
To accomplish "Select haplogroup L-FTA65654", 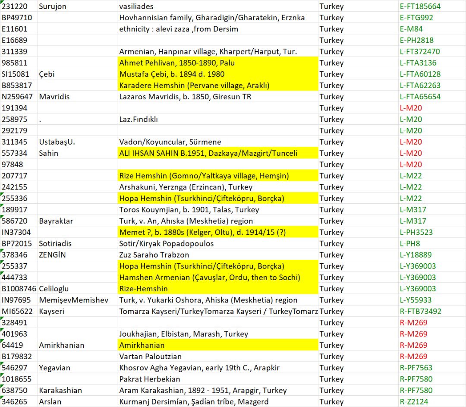I will tap(432, 97).
